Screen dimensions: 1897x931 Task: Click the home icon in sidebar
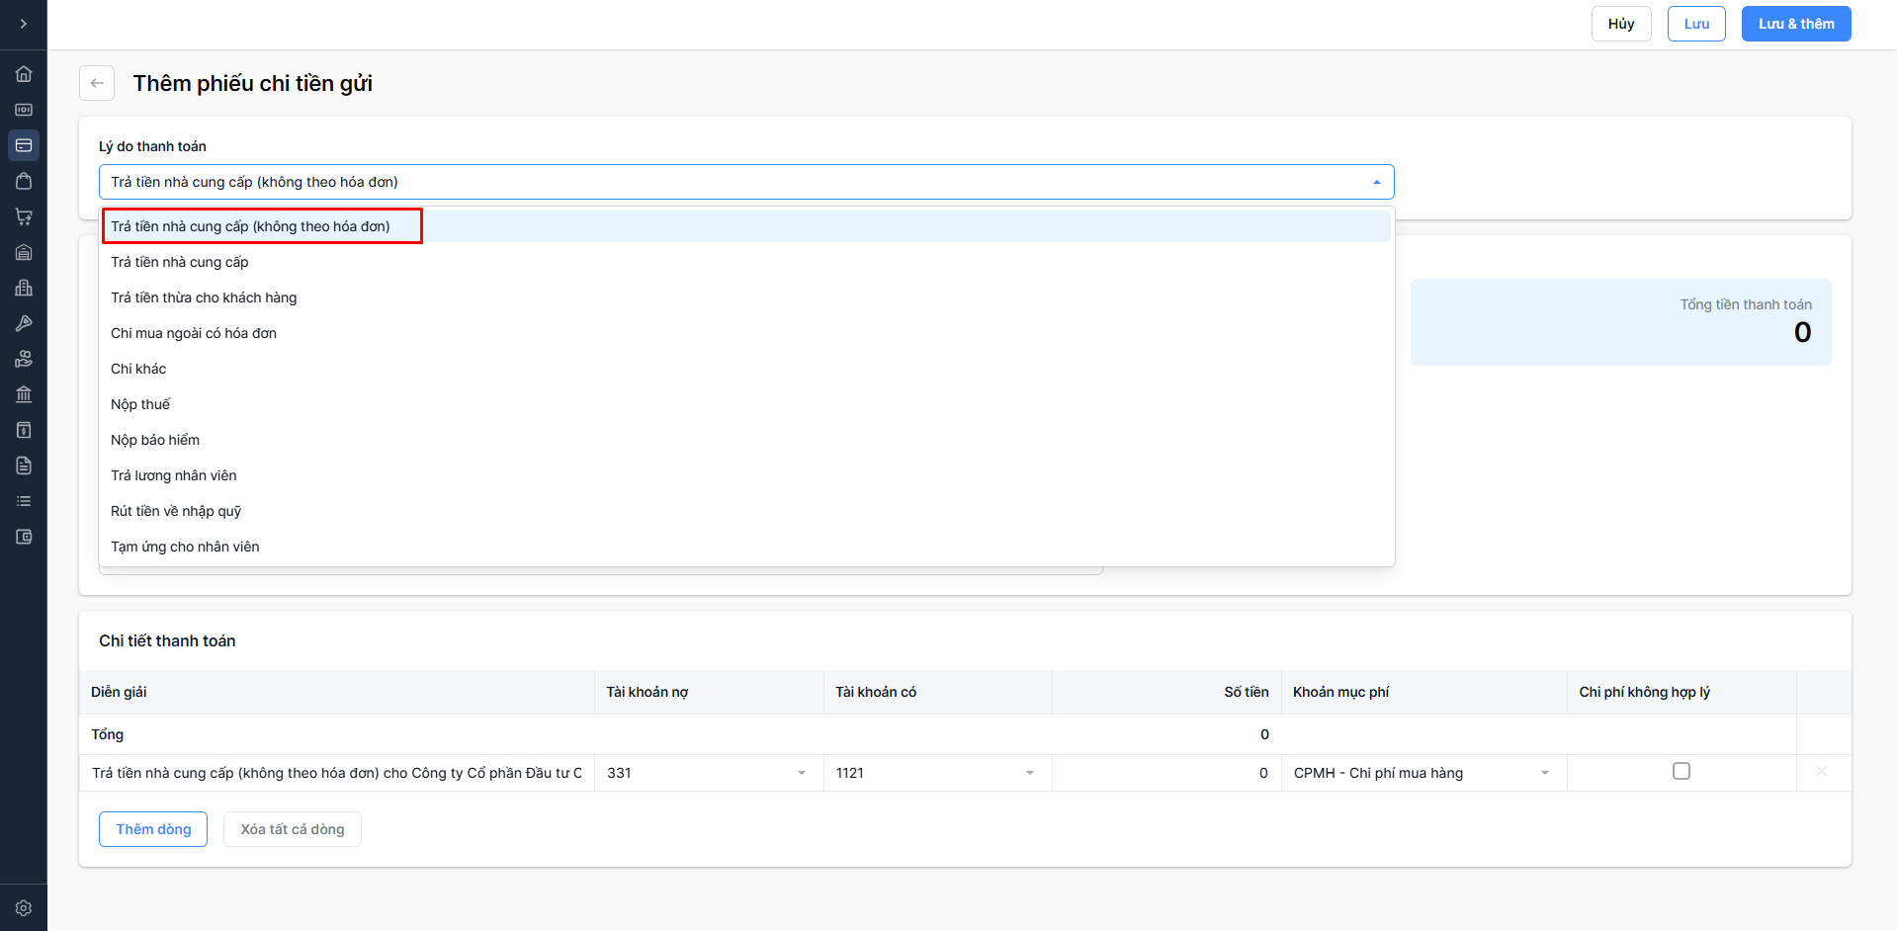[x=24, y=74]
